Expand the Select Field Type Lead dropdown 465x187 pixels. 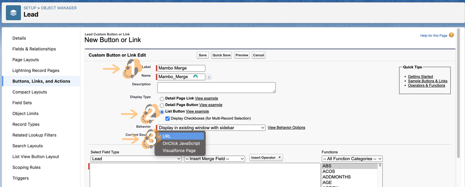pyautogui.click(x=136, y=158)
